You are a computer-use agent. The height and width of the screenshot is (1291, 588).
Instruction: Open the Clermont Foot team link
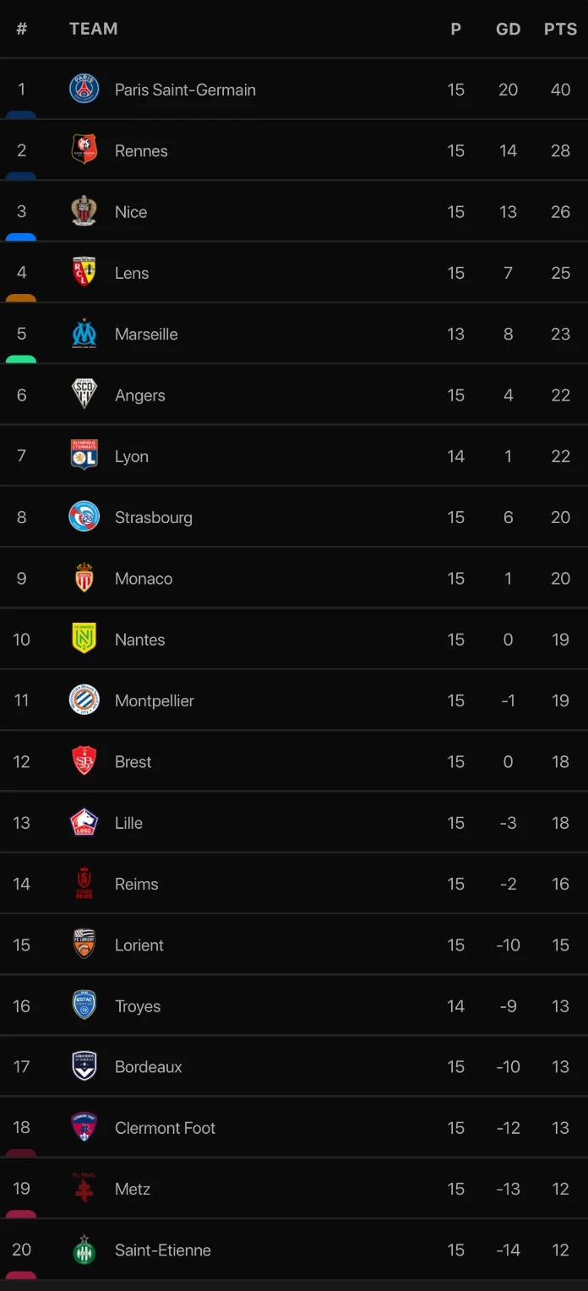165,1128
